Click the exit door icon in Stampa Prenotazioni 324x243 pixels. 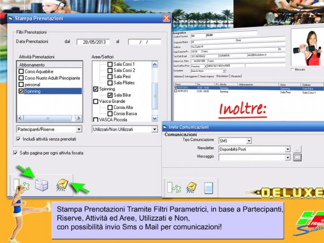(x=20, y=186)
